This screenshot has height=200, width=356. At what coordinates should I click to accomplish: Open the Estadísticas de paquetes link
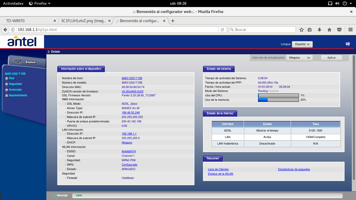pos(294,169)
